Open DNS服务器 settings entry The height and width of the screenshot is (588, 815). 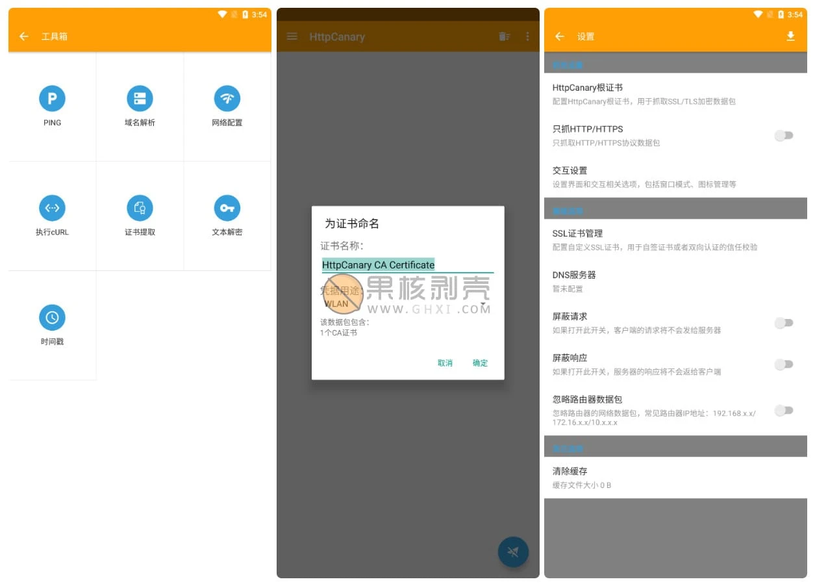tap(675, 281)
